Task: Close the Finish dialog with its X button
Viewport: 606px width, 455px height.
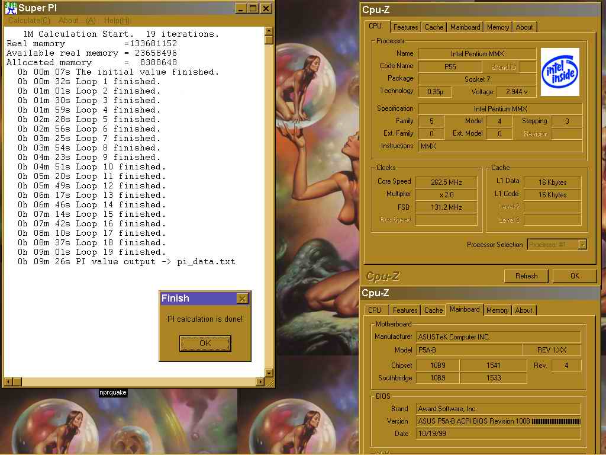Action: [242, 299]
